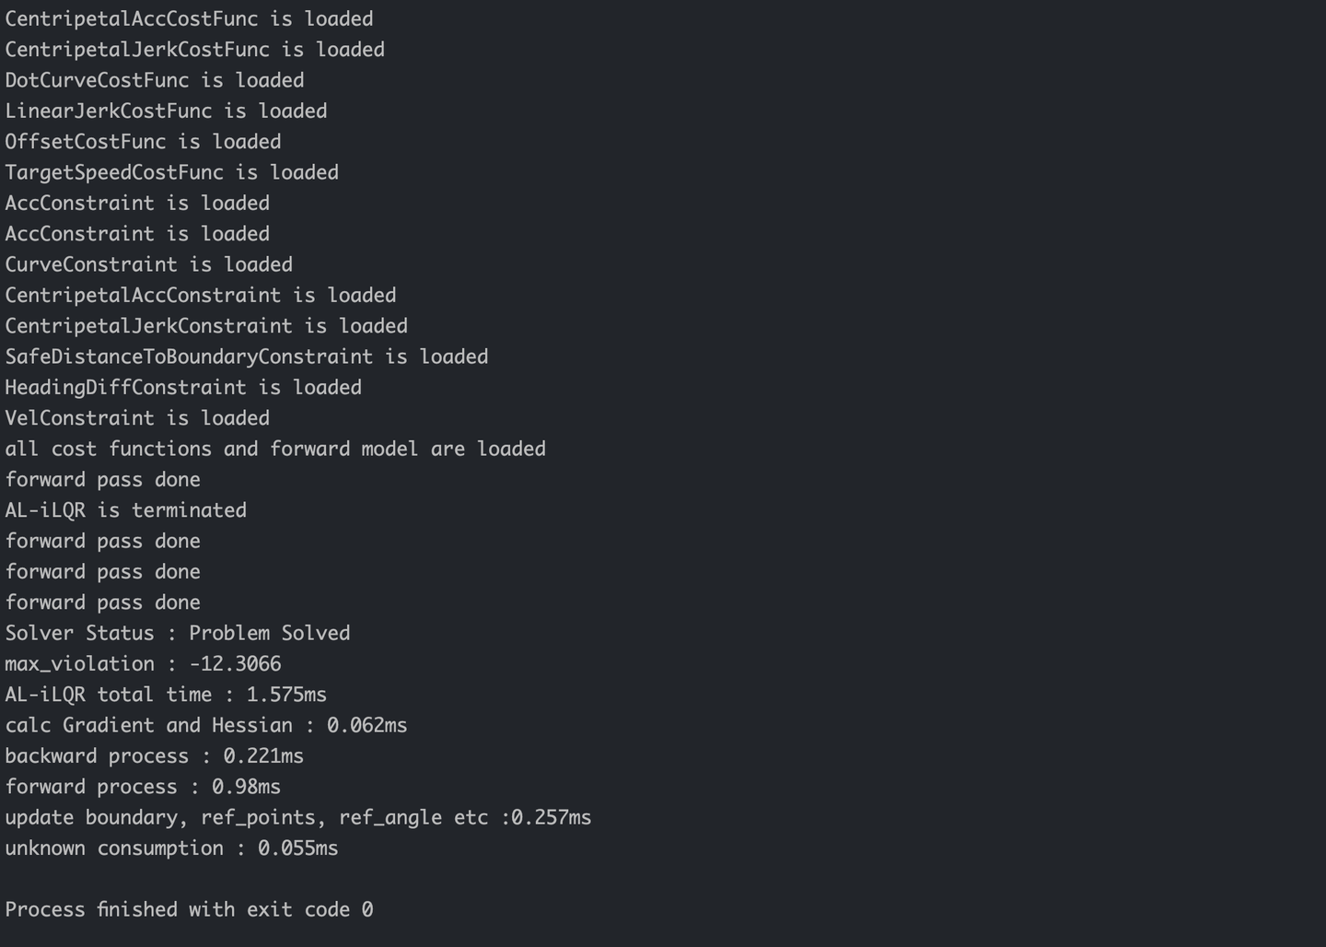Click the calc Gradient and Hessian timing

point(205,726)
